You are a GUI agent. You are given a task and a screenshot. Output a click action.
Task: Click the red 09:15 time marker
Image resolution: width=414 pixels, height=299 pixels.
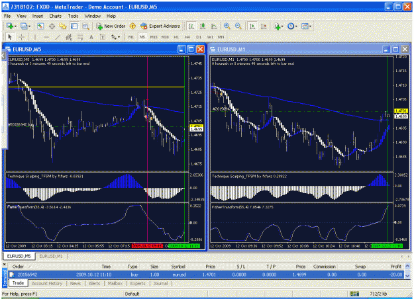(x=147, y=245)
